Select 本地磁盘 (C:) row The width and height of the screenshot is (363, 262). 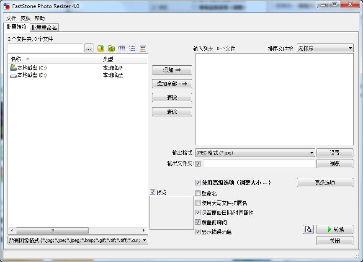78,68
